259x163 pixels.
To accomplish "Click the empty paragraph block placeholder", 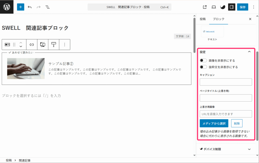I will pyautogui.click(x=31, y=96).
